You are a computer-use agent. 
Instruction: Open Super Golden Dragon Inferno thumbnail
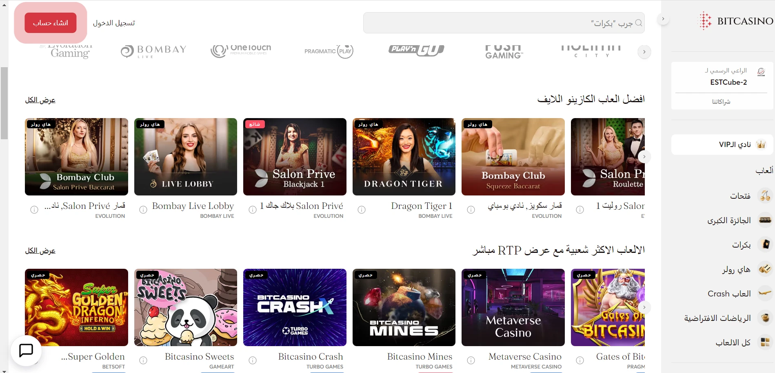(x=76, y=307)
